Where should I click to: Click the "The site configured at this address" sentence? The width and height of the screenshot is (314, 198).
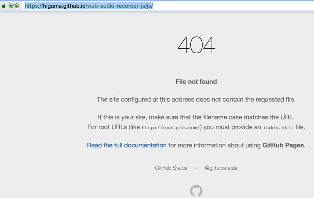(196, 100)
